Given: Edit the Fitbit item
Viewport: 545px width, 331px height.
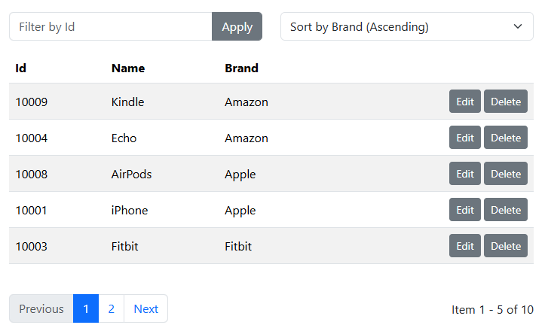Looking at the screenshot, I should (465, 246).
